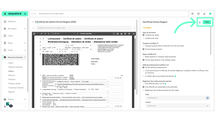Open the search filter dropdown arrow

pos(35,14)
